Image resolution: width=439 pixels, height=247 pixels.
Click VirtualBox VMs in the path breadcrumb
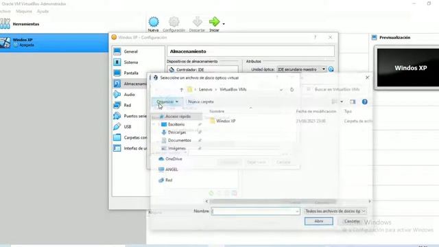click(x=233, y=89)
